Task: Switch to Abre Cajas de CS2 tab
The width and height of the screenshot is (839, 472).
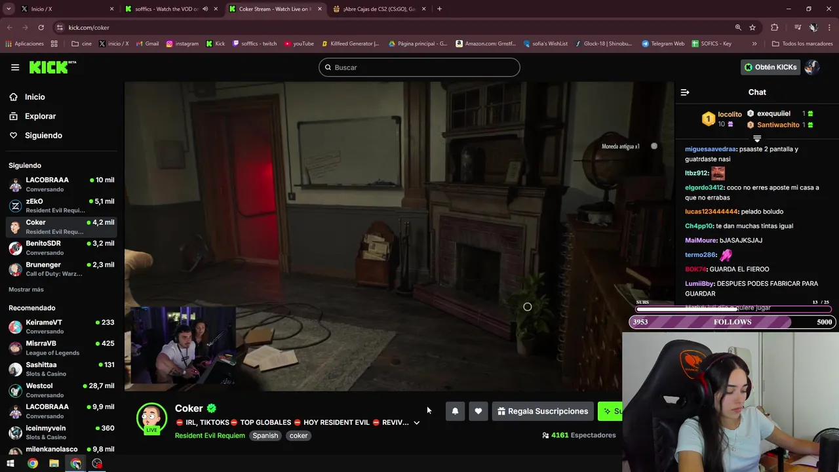Action: 380,9
